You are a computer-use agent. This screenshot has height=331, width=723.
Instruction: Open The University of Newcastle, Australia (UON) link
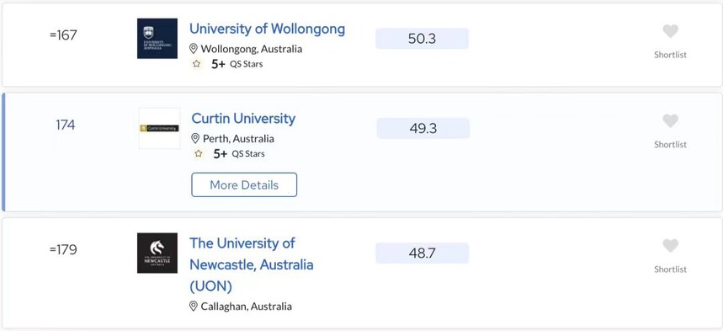click(252, 264)
